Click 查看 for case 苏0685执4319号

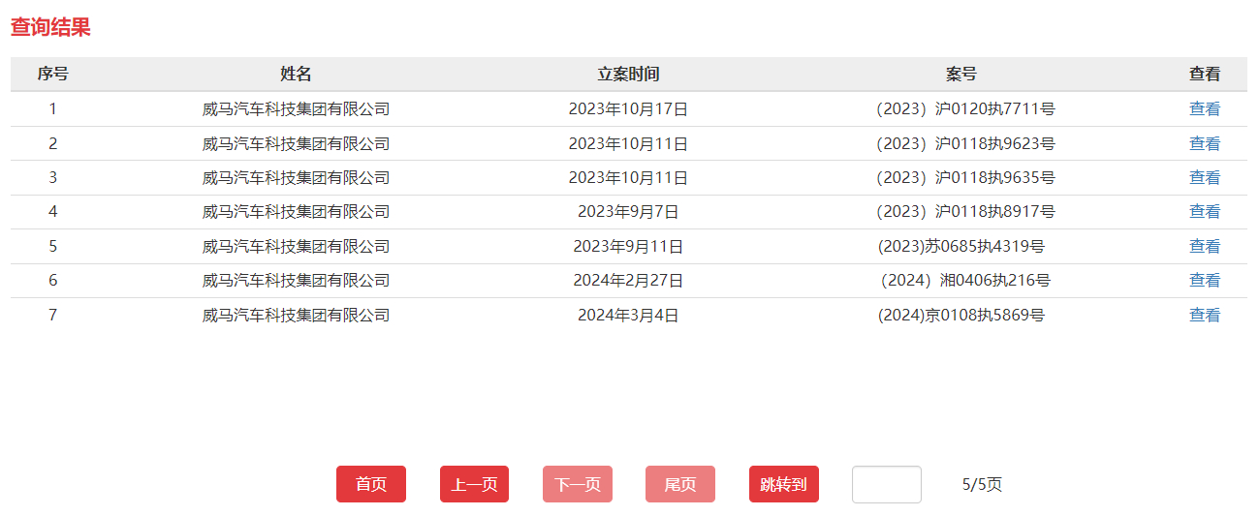[1204, 247]
